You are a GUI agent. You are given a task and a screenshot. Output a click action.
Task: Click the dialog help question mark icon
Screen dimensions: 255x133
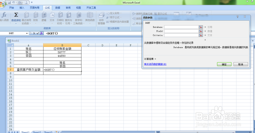(238, 17)
